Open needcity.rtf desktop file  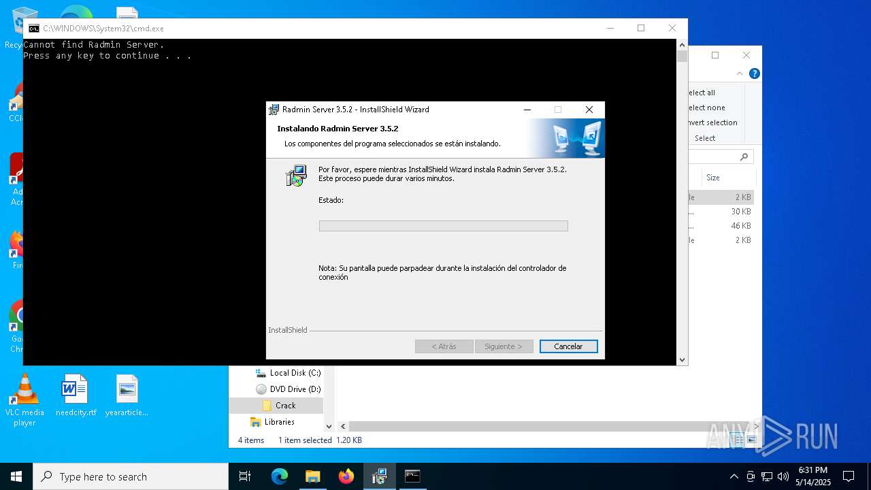(x=76, y=395)
